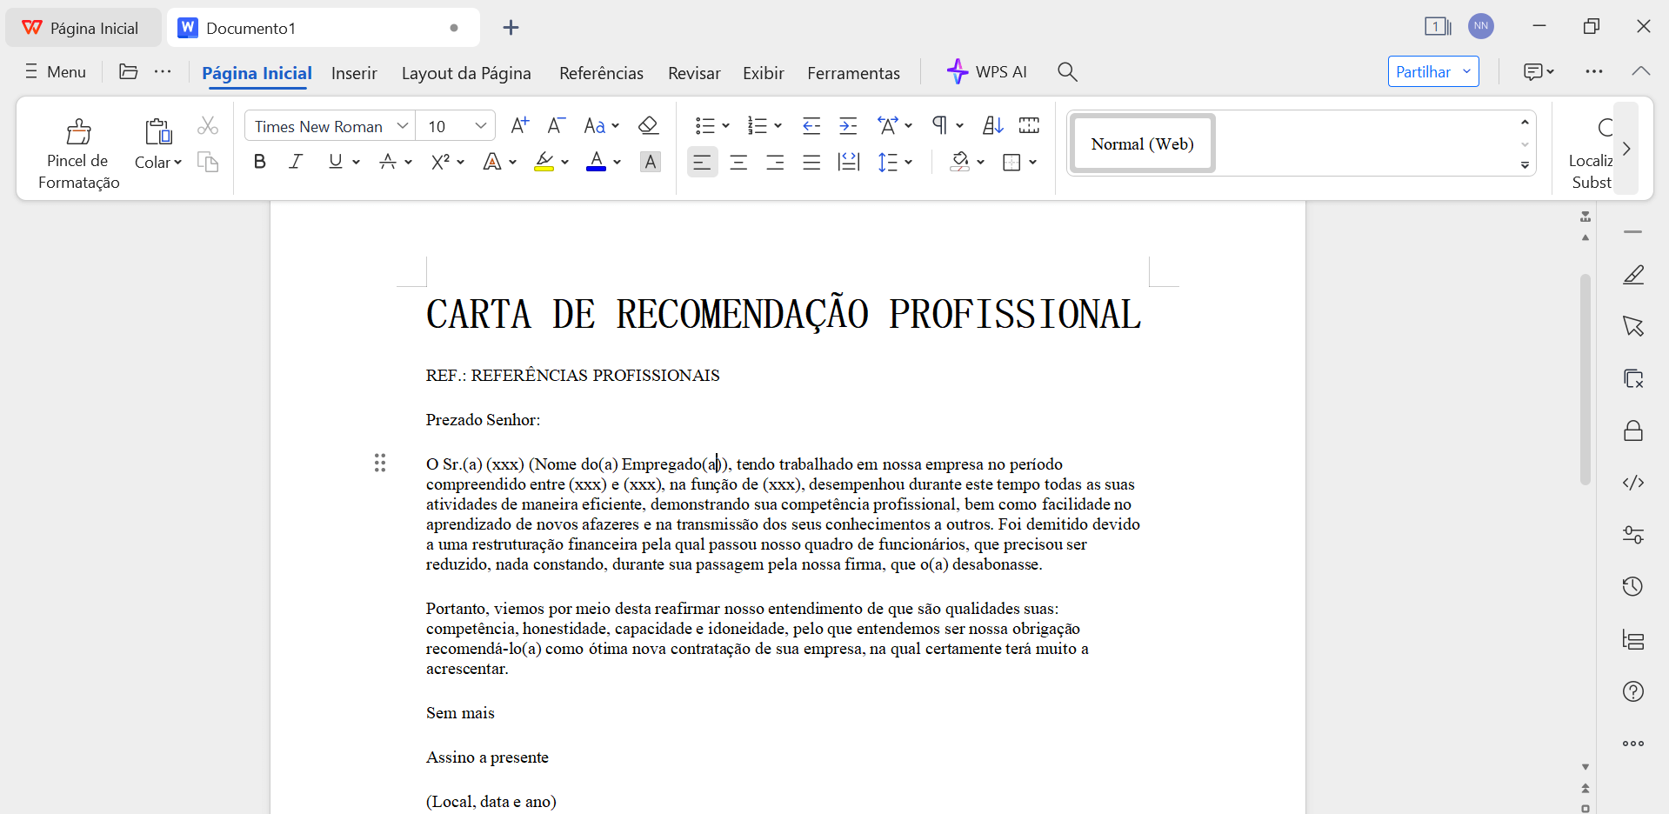Click the paragraph shading fill icon

(x=960, y=162)
